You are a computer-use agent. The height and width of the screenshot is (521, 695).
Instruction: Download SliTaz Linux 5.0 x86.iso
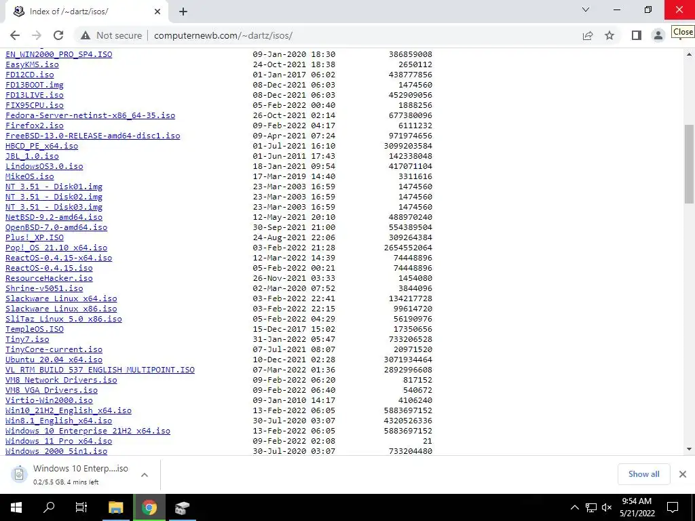coord(63,319)
